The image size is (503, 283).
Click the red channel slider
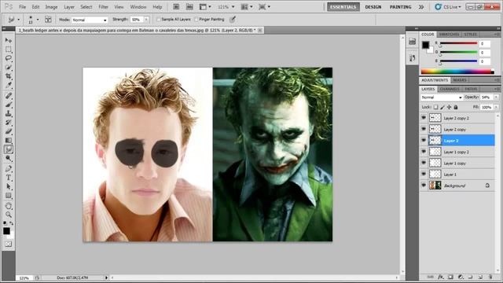point(459,44)
